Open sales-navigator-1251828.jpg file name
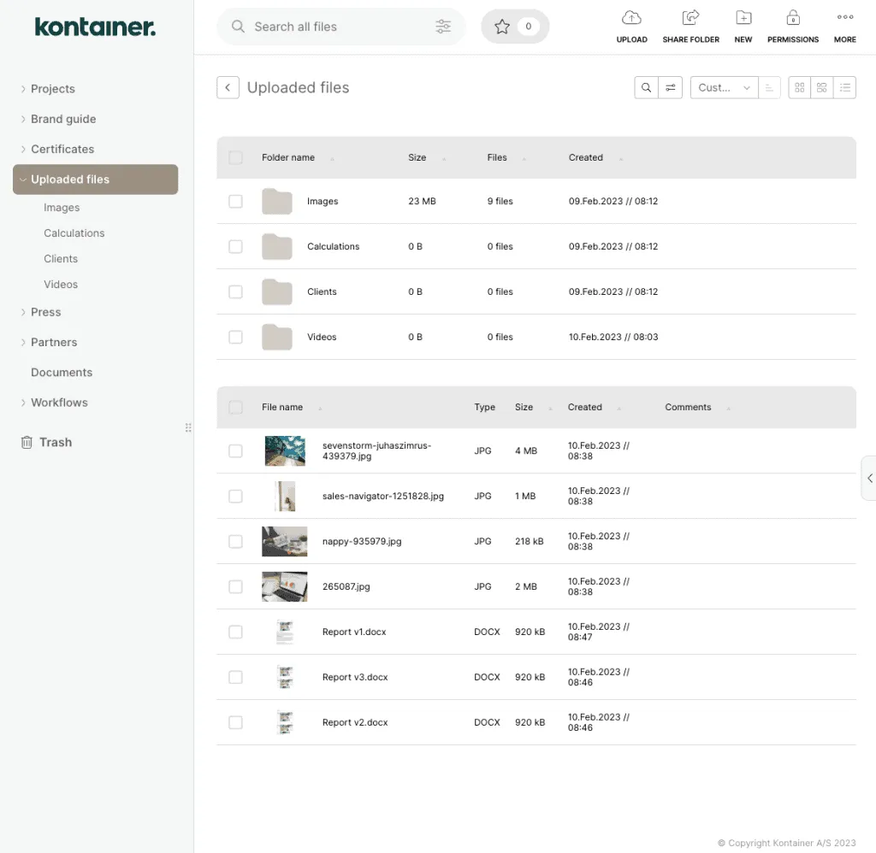The width and height of the screenshot is (876, 853). [x=382, y=496]
